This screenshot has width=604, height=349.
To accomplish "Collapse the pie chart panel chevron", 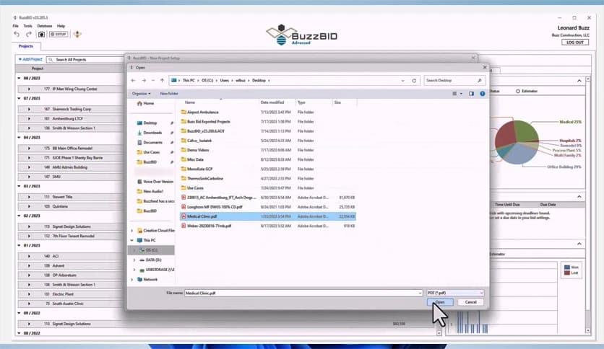I will [579, 81].
